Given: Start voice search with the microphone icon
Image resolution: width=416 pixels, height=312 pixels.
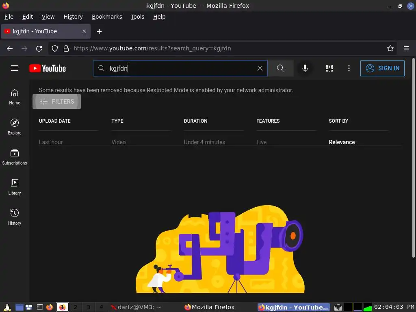Looking at the screenshot, I should coord(305,68).
